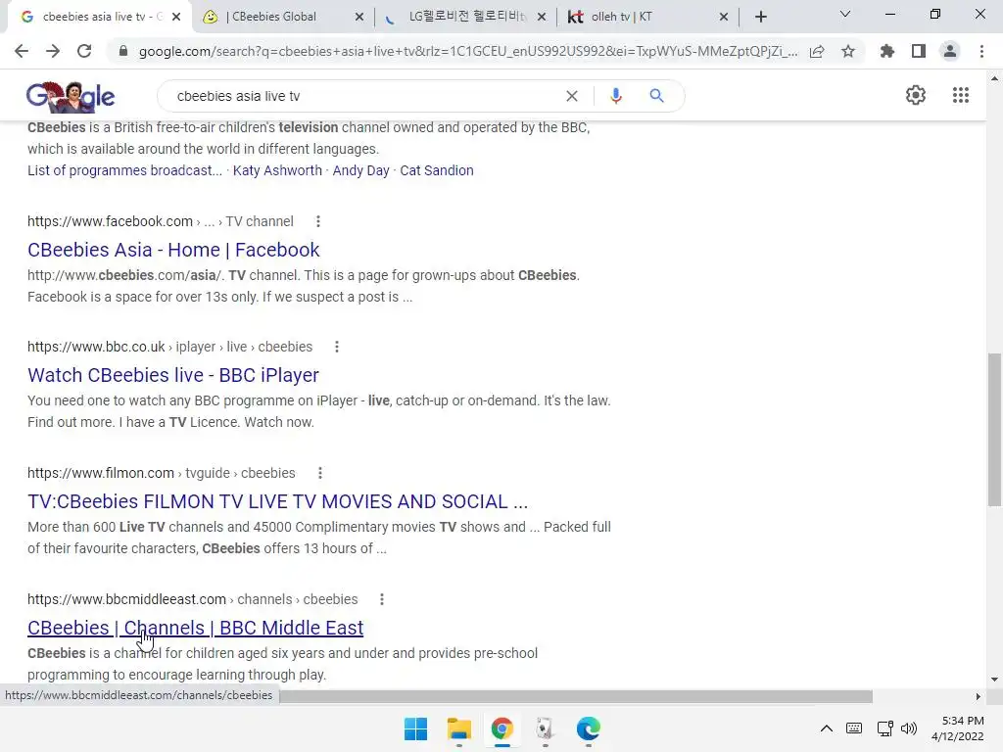Close the olleh tv KT tab
The width and height of the screenshot is (1003, 752).
724,18
